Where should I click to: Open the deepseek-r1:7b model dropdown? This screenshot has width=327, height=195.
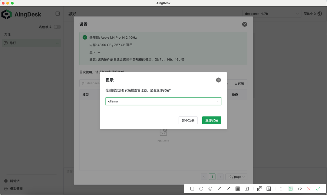[272, 14]
